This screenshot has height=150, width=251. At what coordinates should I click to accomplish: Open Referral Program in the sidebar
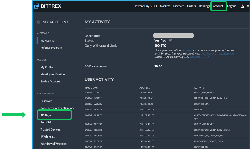click(x=51, y=48)
